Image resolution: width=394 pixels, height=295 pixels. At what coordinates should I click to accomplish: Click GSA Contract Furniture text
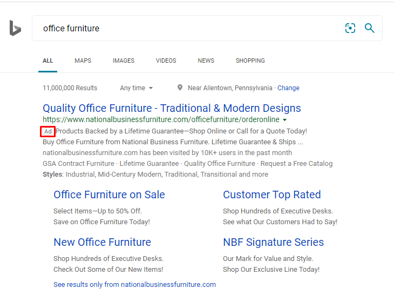(x=78, y=164)
